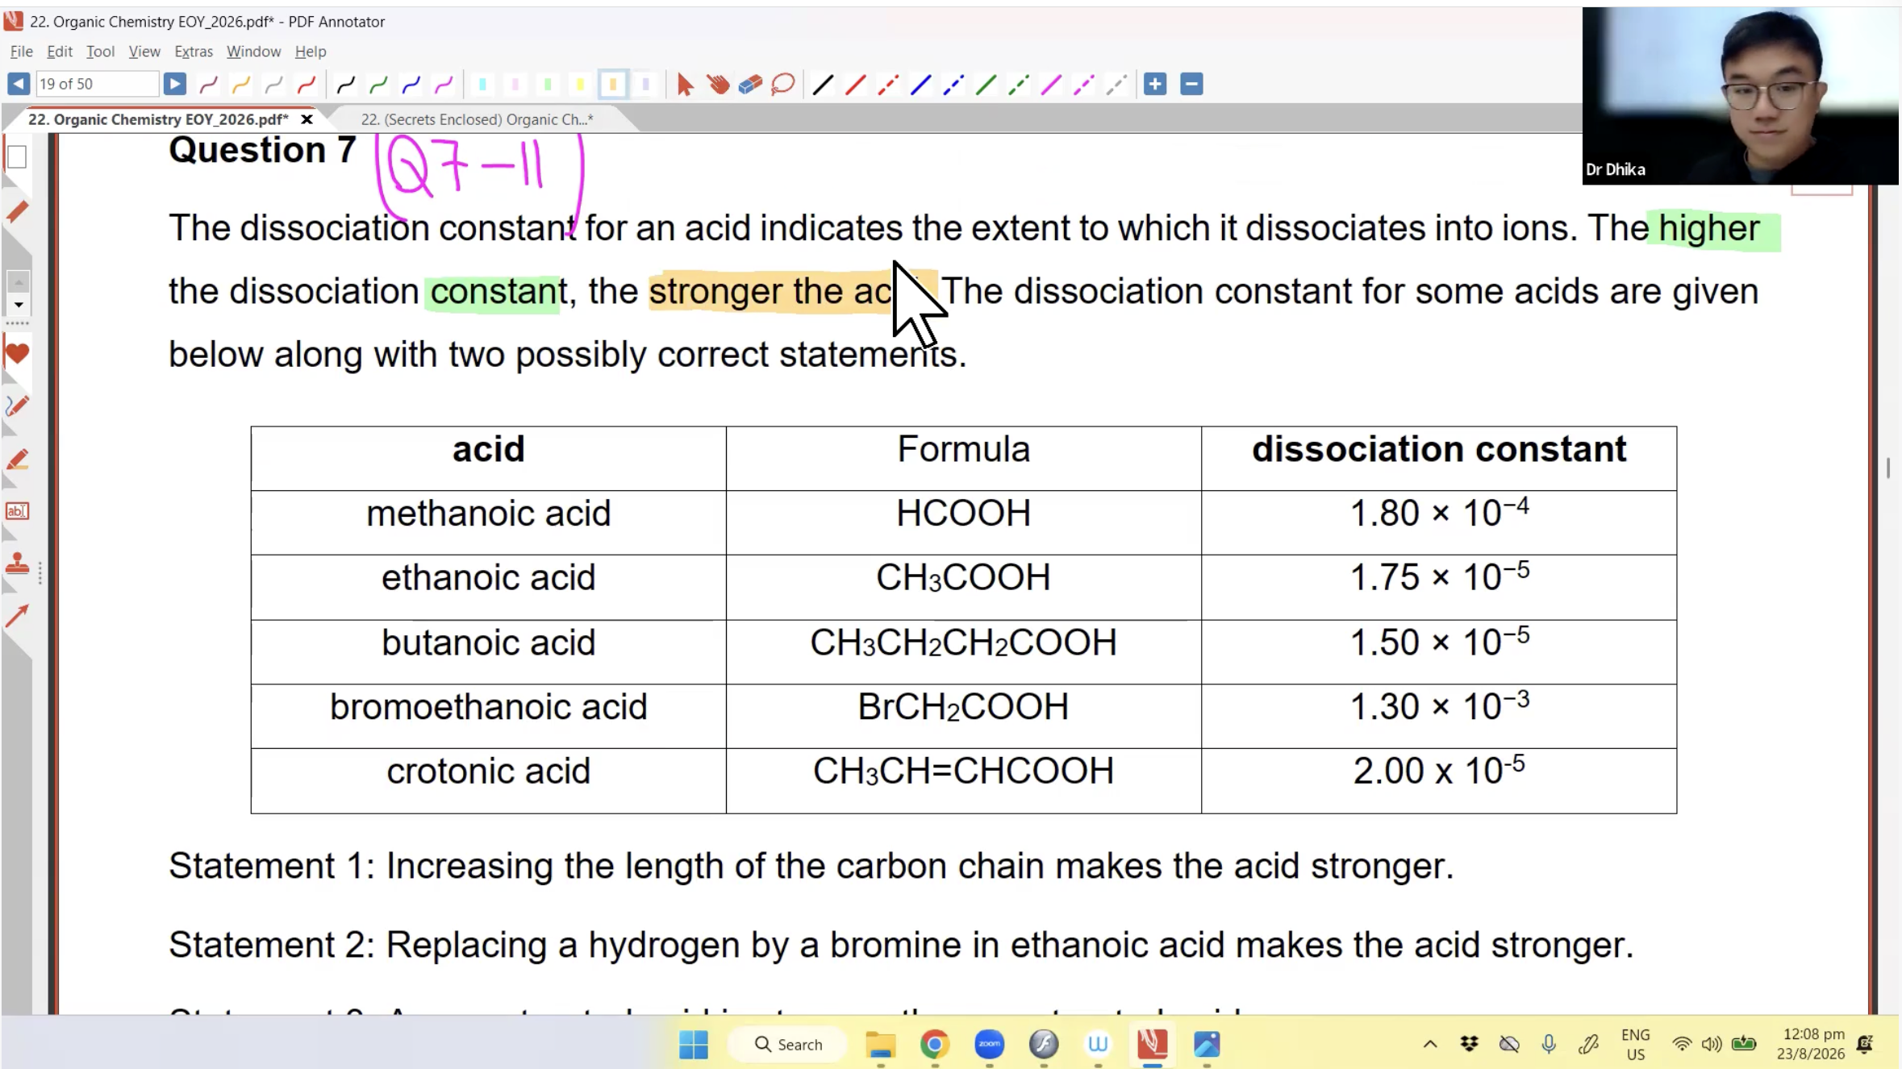Select the Arrow sidebar tool

coord(17,616)
